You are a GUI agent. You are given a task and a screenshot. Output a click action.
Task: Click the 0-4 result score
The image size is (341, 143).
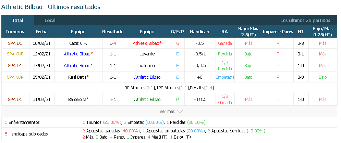113,43
